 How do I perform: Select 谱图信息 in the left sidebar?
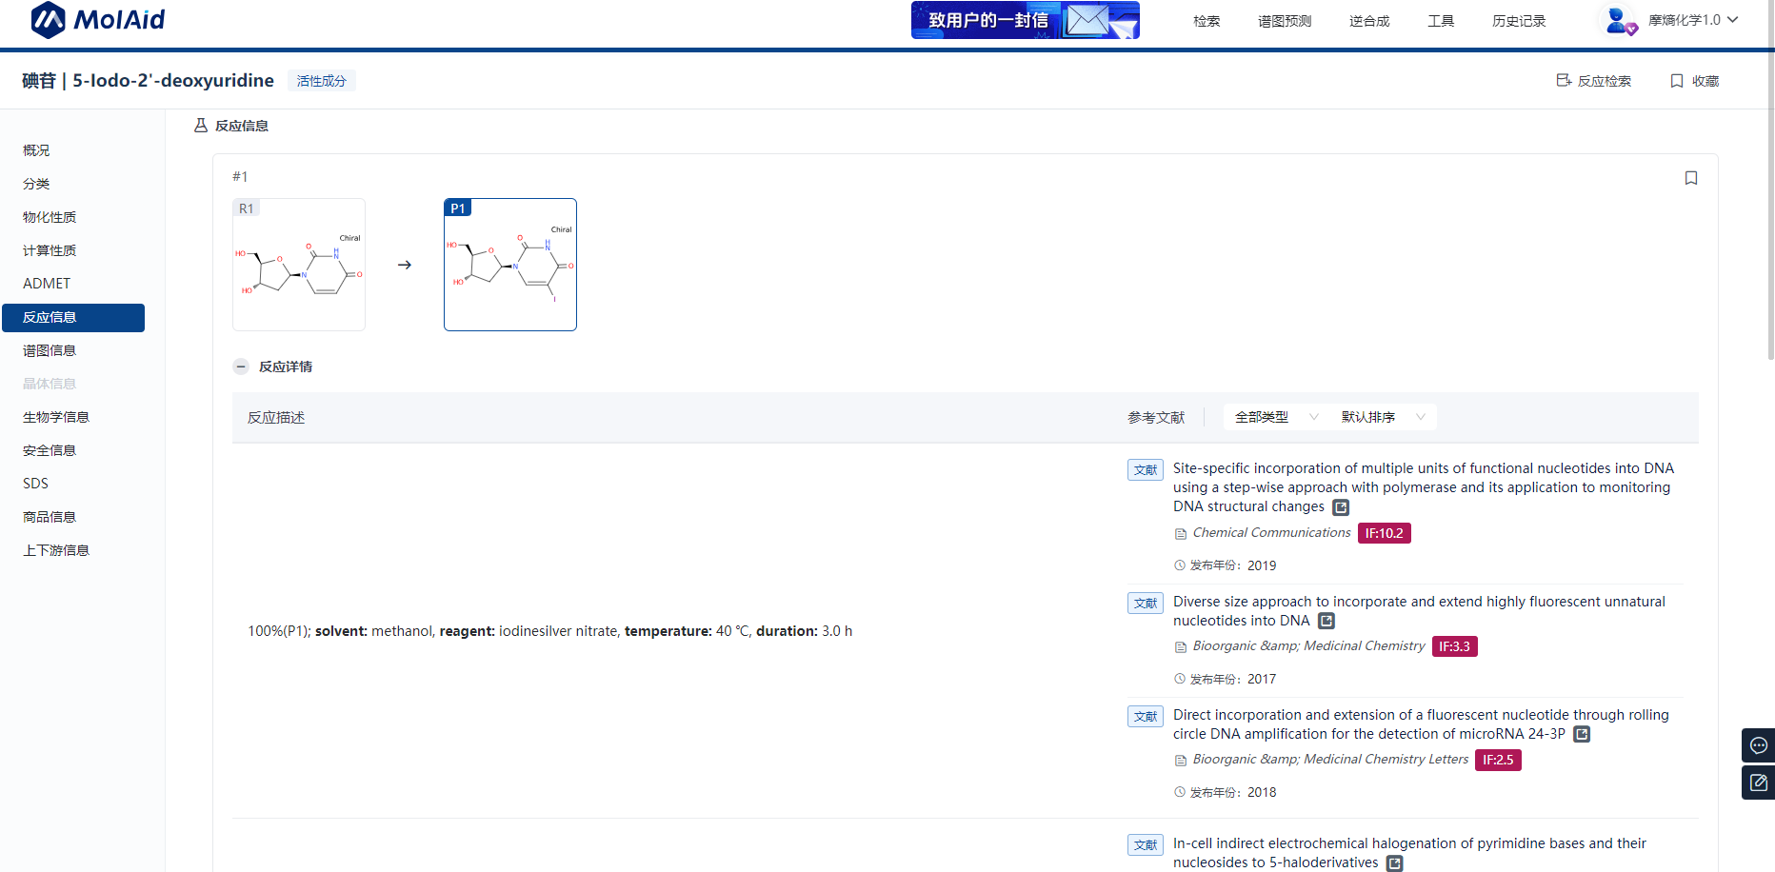click(50, 350)
